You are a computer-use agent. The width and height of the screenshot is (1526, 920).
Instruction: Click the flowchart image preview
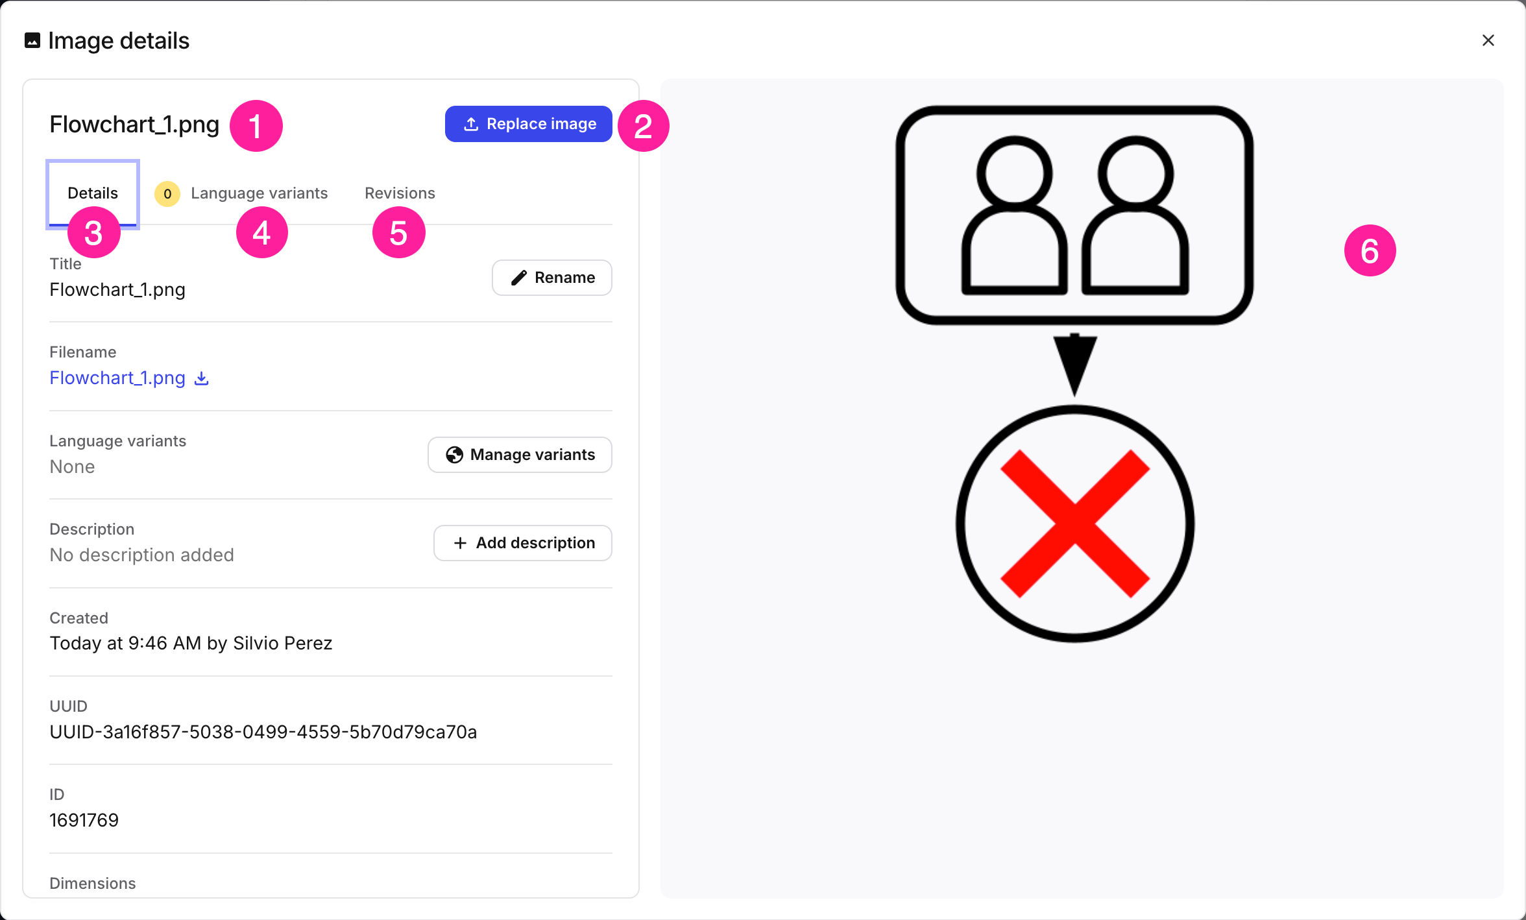click(x=1075, y=374)
